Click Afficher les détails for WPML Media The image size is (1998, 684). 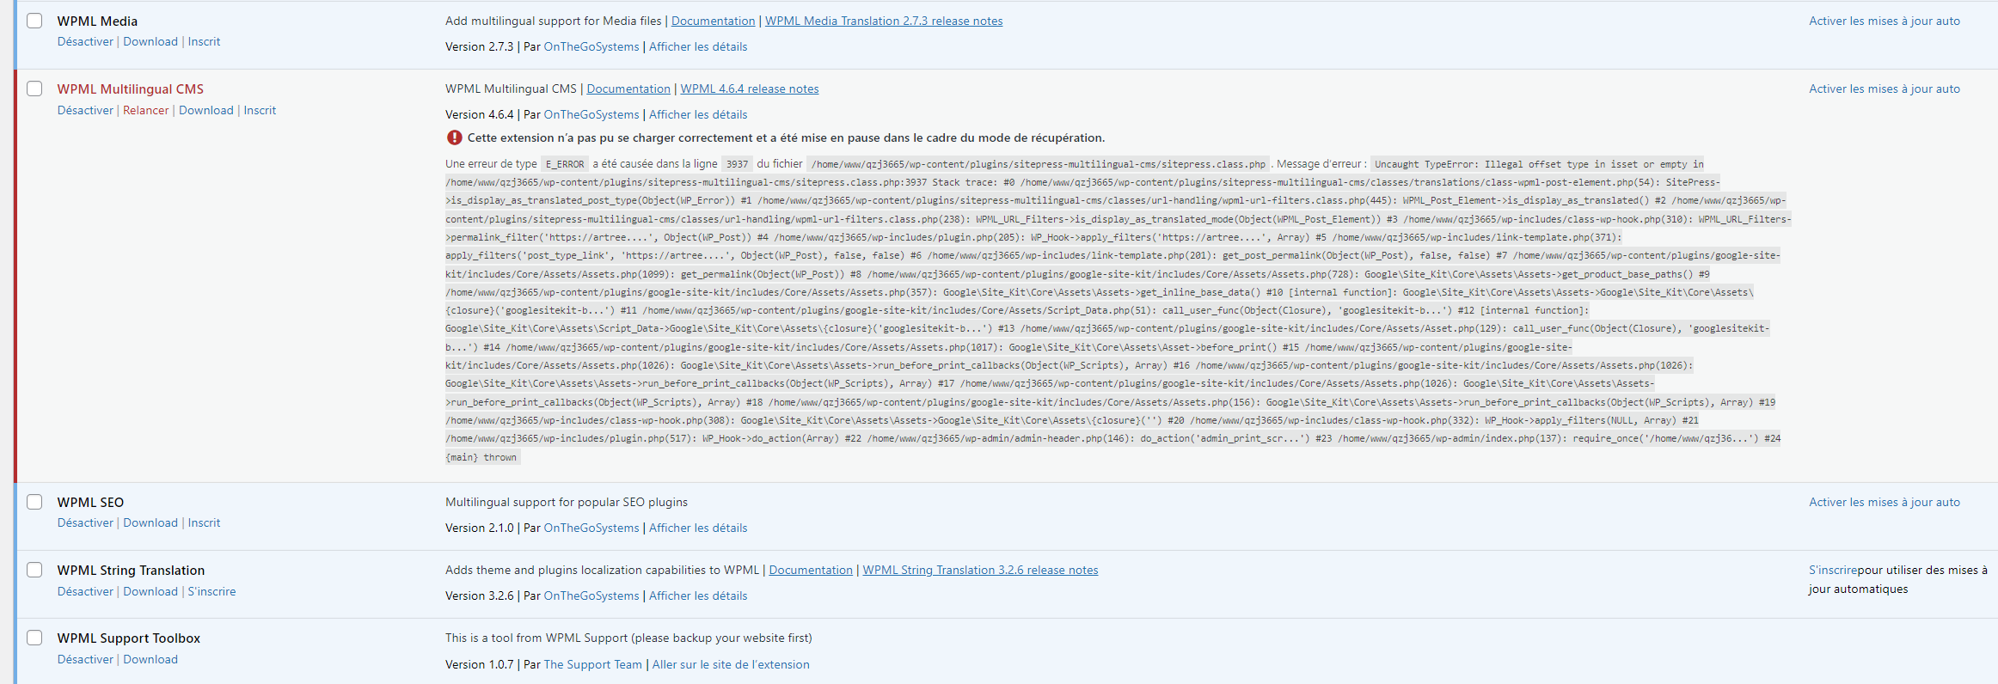pyautogui.click(x=698, y=46)
